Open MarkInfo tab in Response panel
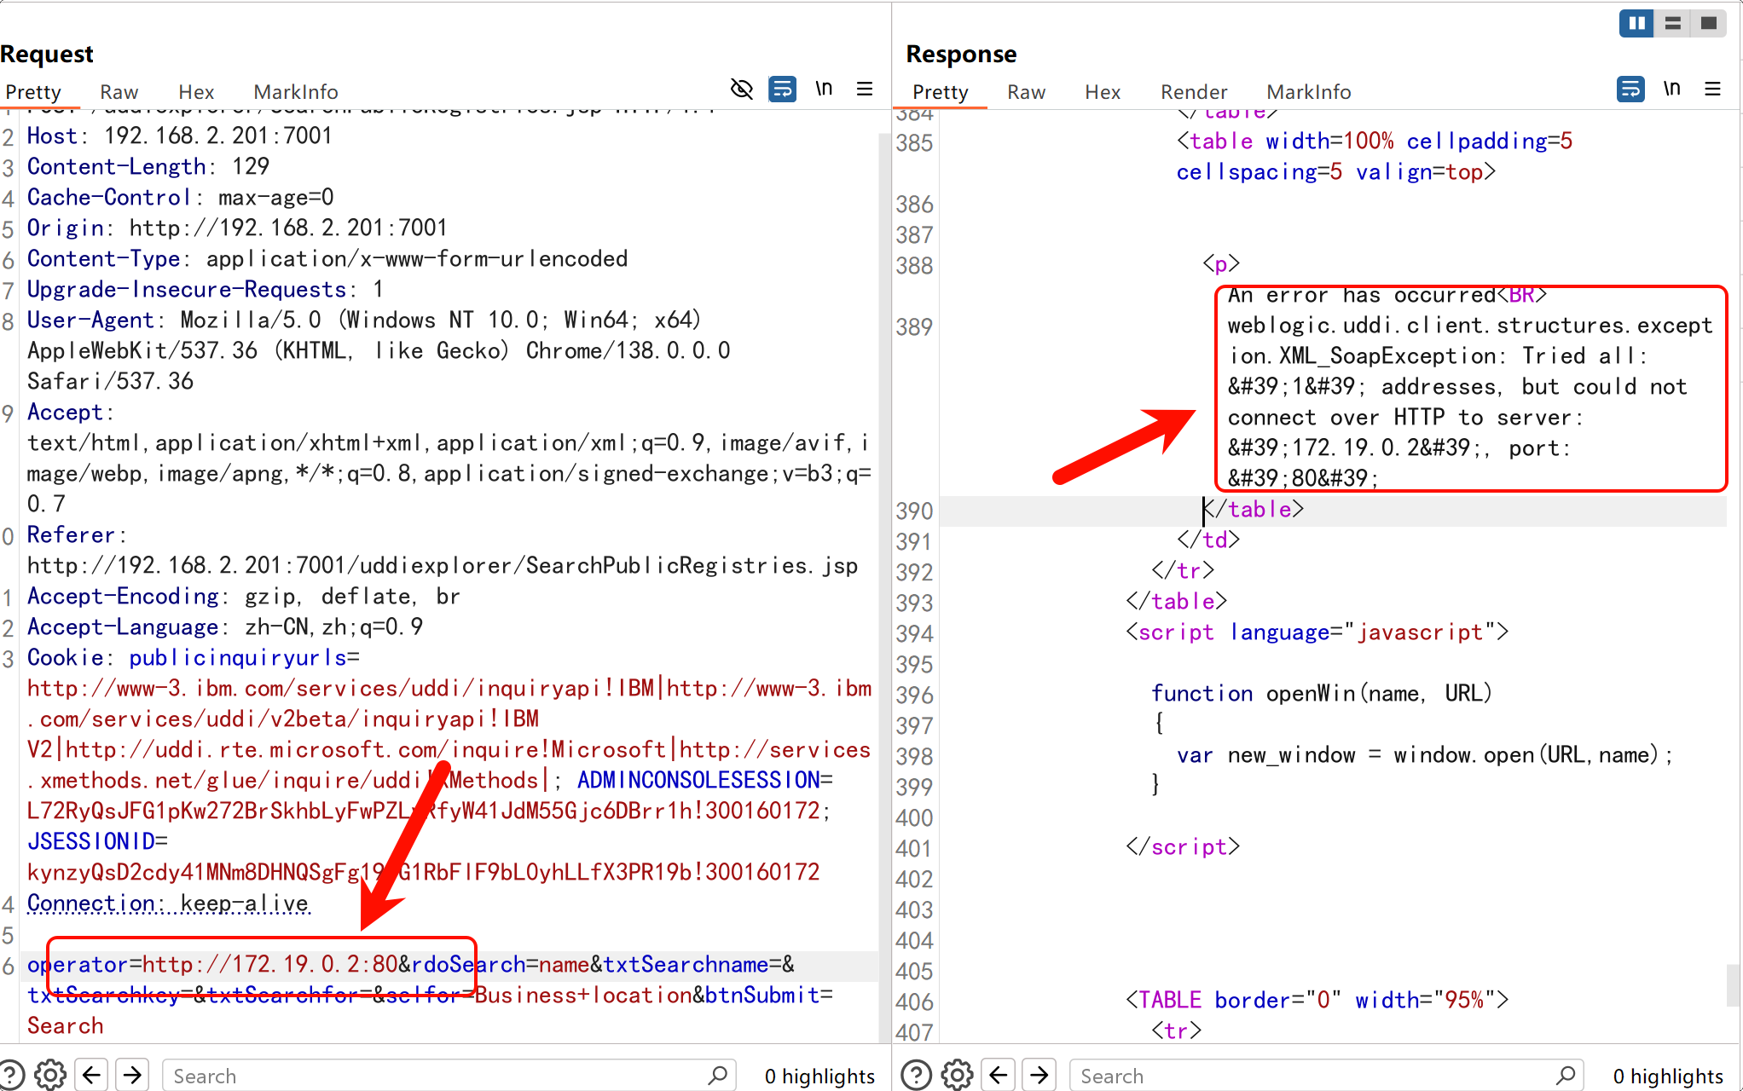The width and height of the screenshot is (1743, 1091). click(1308, 92)
